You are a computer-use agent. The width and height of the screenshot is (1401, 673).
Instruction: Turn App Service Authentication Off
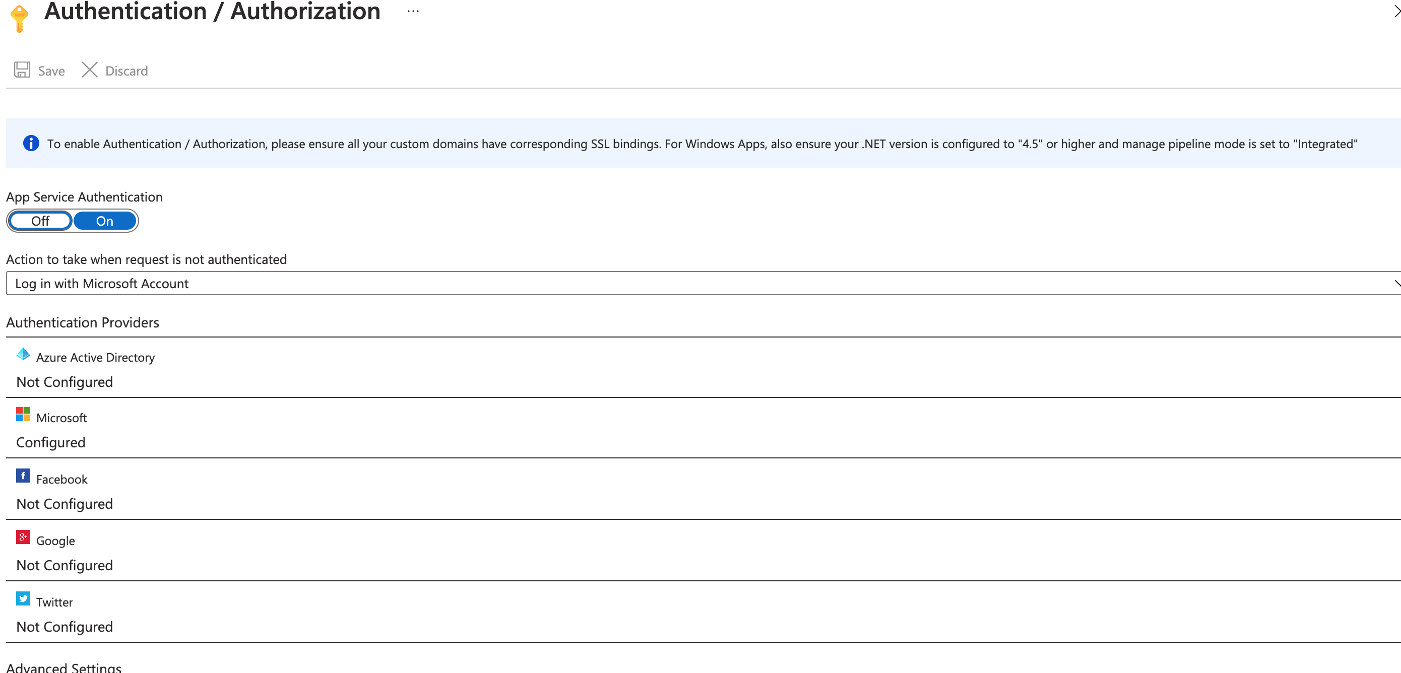(x=39, y=221)
